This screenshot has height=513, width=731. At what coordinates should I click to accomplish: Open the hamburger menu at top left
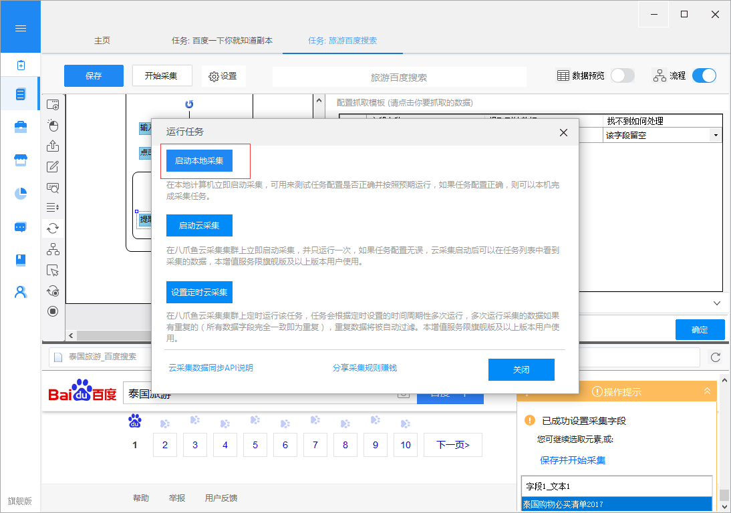click(21, 29)
